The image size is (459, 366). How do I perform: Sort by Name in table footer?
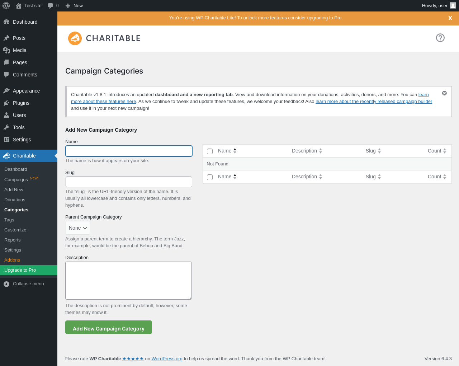pyautogui.click(x=227, y=177)
